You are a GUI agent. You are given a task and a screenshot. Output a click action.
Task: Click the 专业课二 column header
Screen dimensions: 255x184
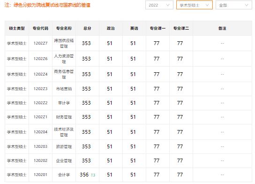point(181,28)
